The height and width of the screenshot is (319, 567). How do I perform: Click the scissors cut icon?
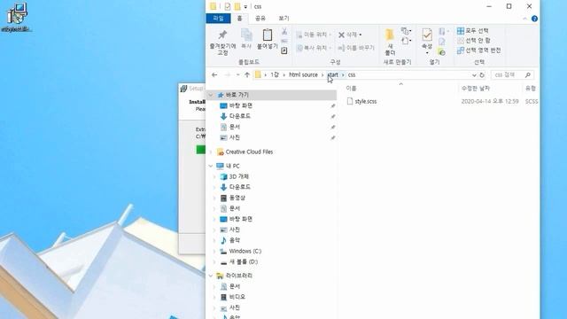284,32
